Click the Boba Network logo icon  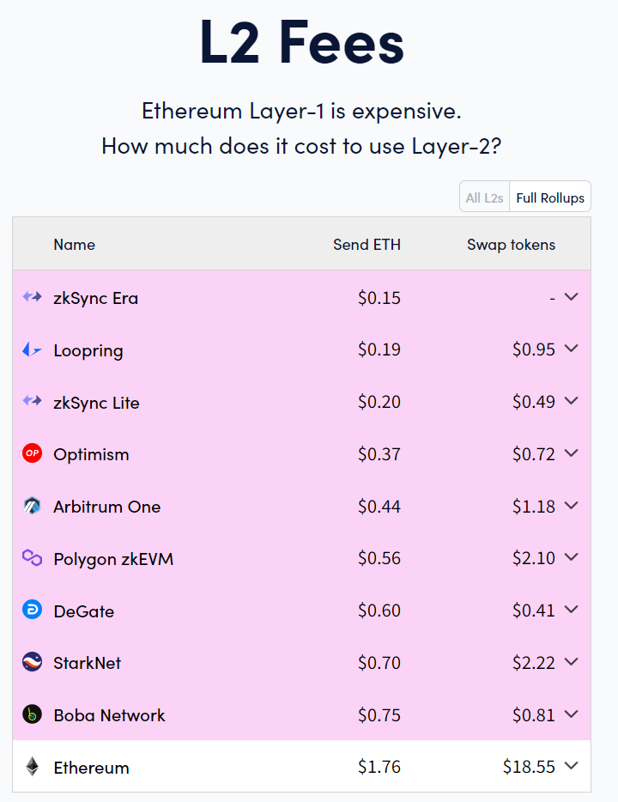click(32, 714)
